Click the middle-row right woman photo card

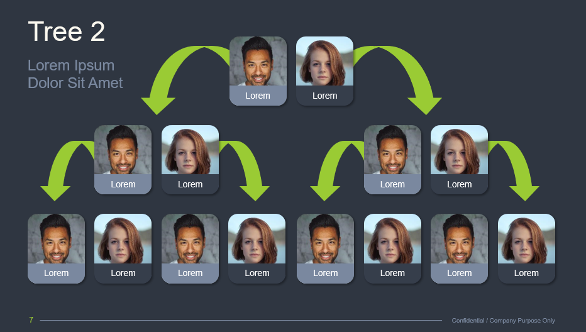460,160
